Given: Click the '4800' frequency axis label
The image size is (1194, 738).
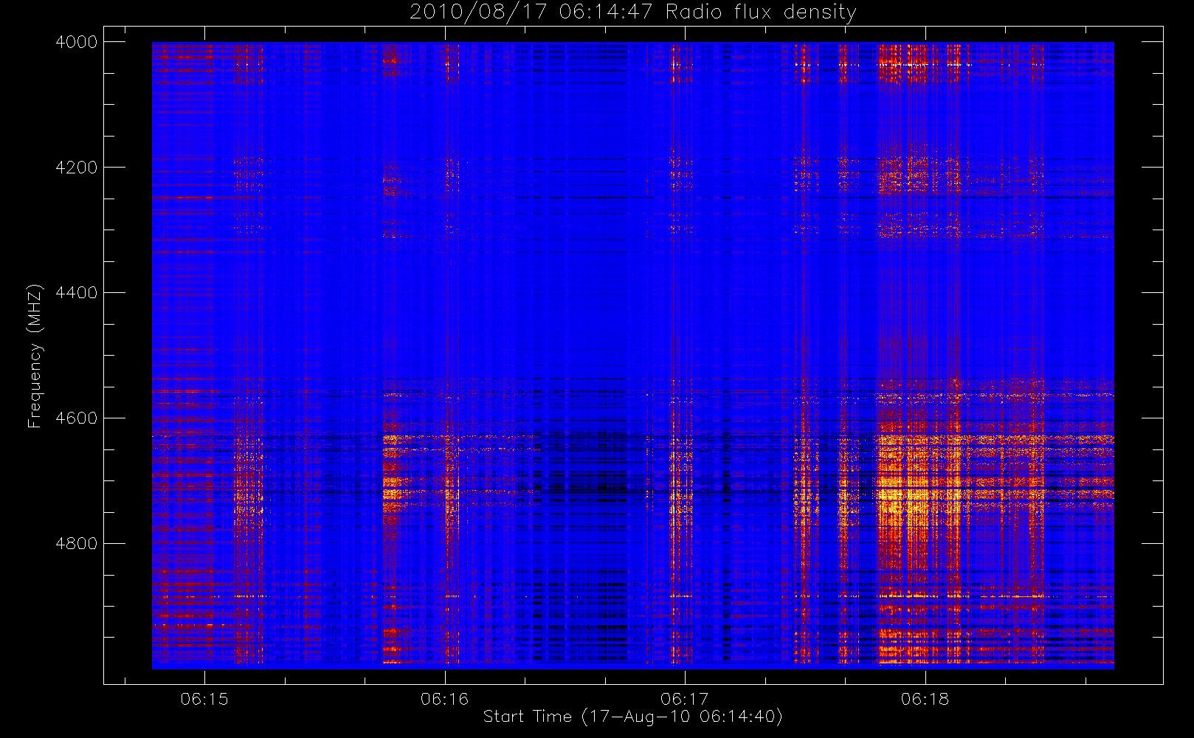Looking at the screenshot, I should [x=77, y=544].
